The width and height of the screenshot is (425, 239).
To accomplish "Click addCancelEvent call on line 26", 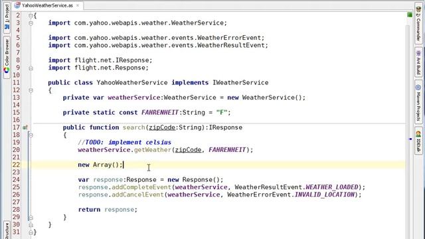I will (x=137, y=195).
